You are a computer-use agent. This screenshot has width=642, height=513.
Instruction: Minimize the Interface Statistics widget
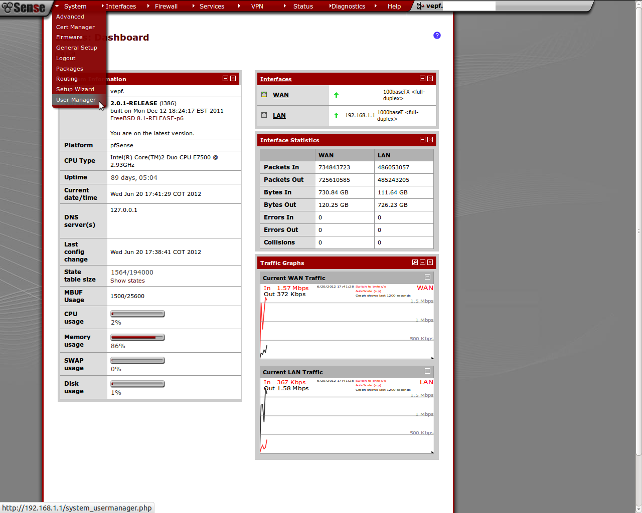[423, 140]
